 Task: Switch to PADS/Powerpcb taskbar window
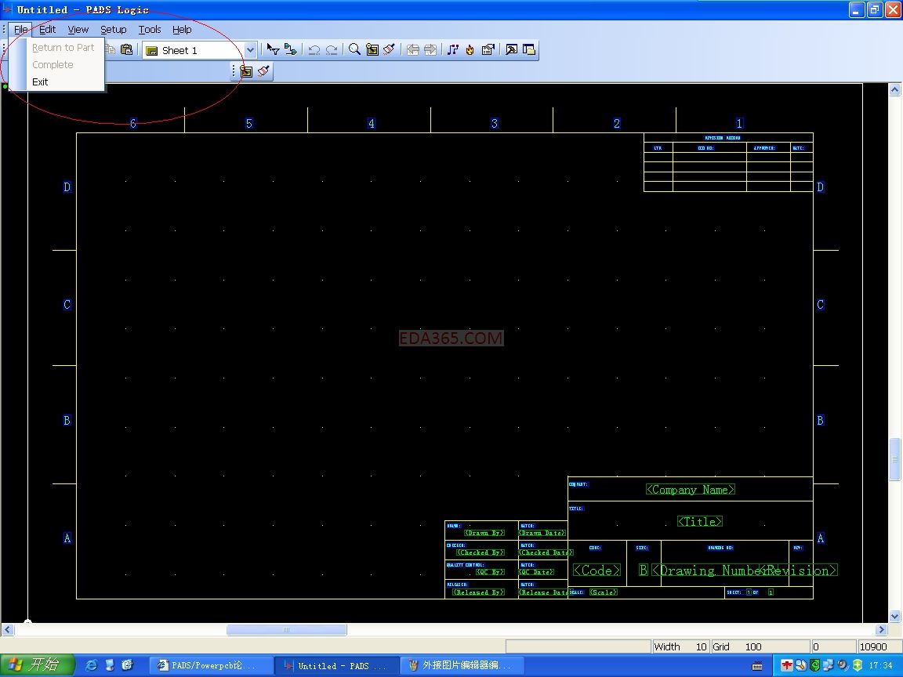point(210,665)
